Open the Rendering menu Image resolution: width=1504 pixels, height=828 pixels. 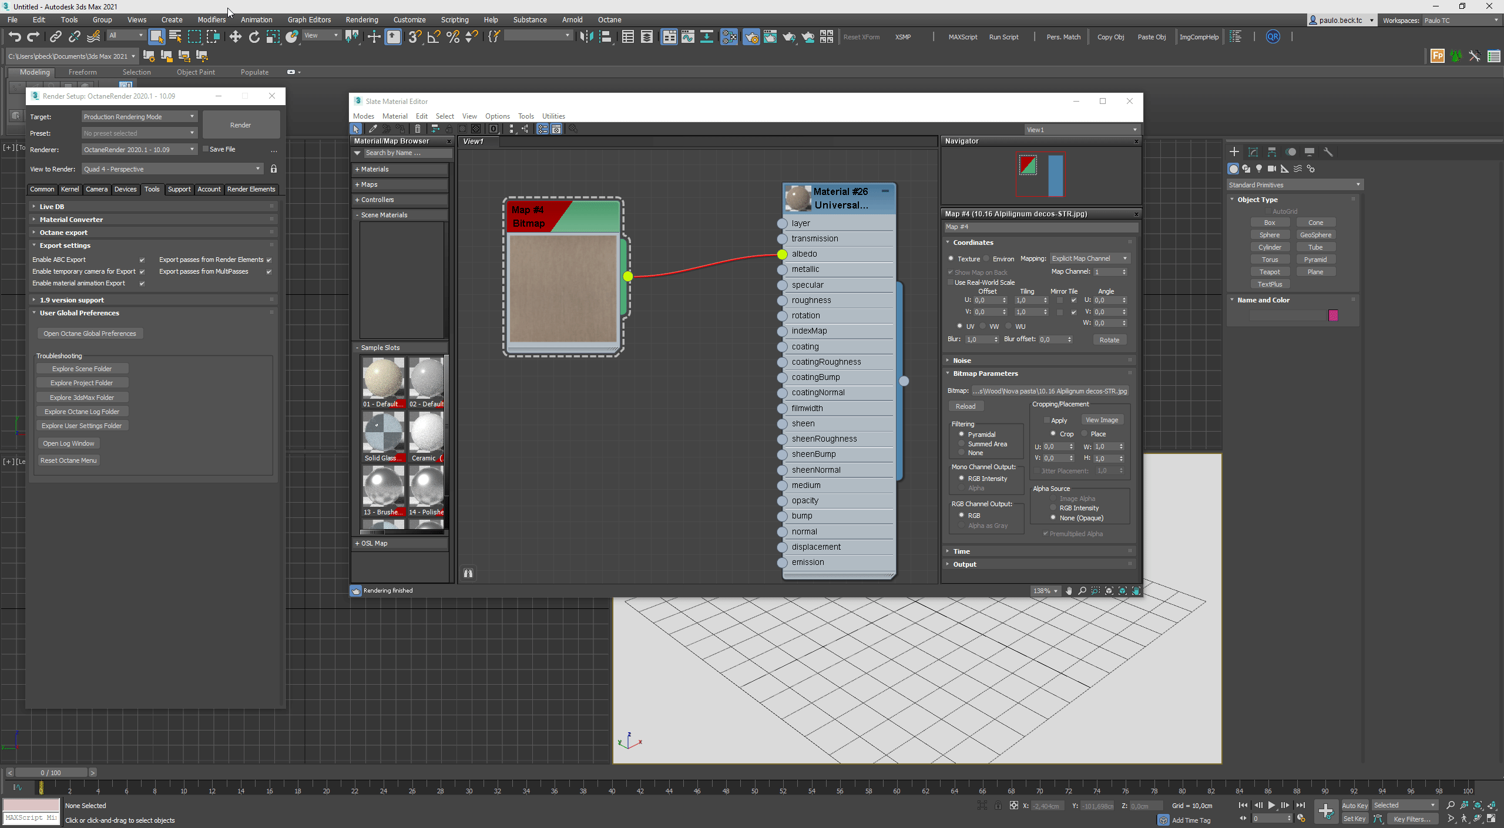[361, 20]
